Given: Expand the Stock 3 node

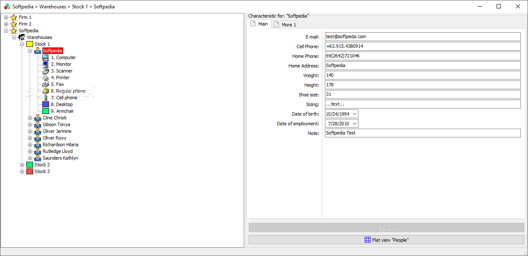Looking at the screenshot, I should tap(22, 171).
